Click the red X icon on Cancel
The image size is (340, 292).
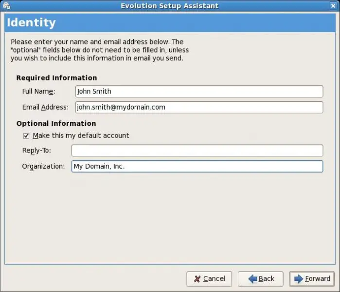coord(197,279)
